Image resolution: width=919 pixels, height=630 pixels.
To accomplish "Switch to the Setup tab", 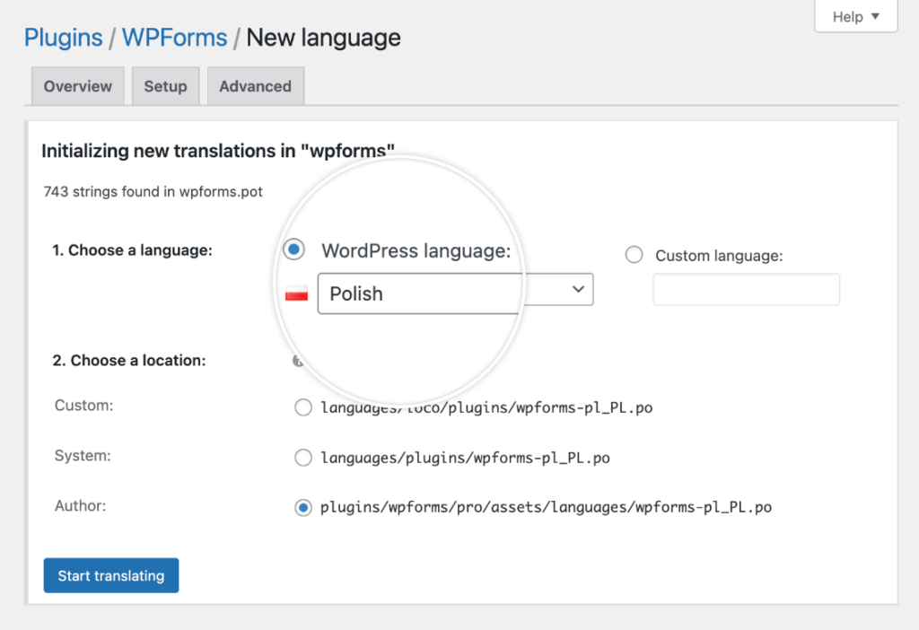I will pyautogui.click(x=165, y=85).
